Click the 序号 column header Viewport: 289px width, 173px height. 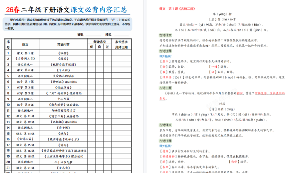[x=8, y=44]
